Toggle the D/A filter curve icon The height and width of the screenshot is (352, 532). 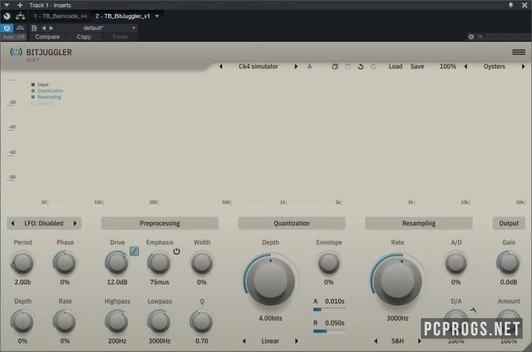473,309
